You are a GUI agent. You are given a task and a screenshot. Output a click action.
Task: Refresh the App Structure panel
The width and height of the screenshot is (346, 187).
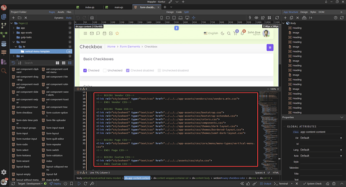pyautogui.click(x=342, y=17)
